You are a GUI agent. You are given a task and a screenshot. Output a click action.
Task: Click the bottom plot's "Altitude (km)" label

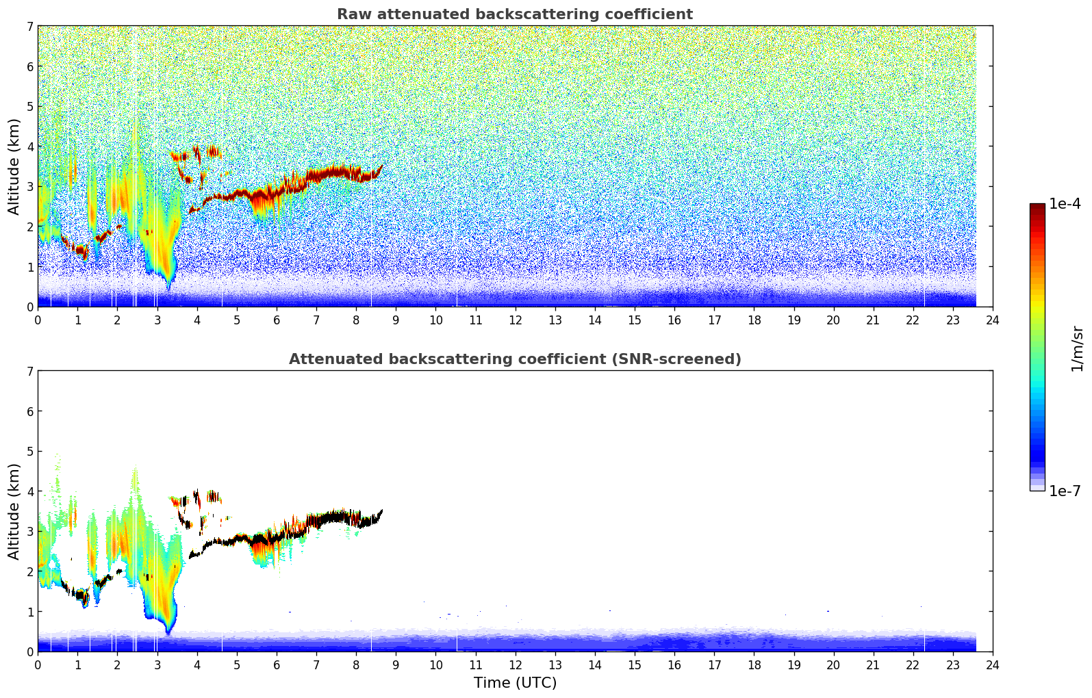pyautogui.click(x=14, y=511)
